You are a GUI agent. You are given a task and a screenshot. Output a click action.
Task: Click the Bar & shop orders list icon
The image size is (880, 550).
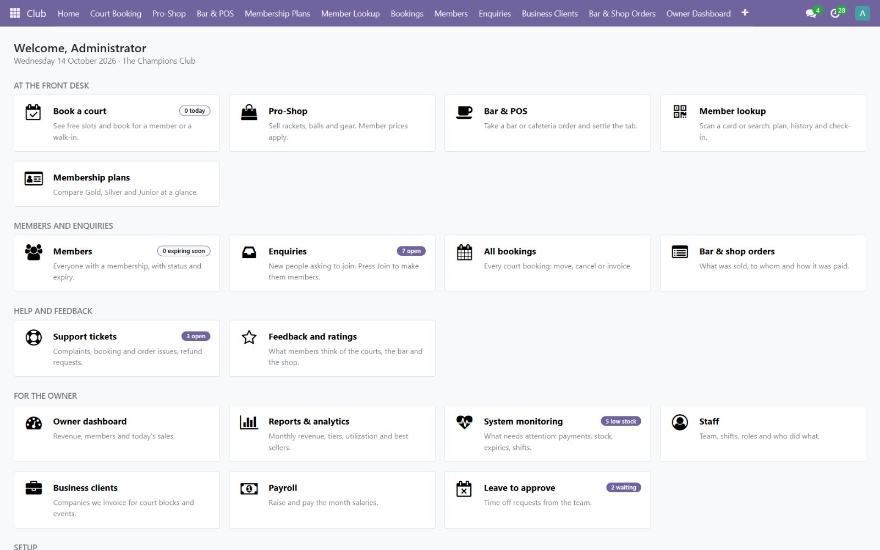point(680,252)
